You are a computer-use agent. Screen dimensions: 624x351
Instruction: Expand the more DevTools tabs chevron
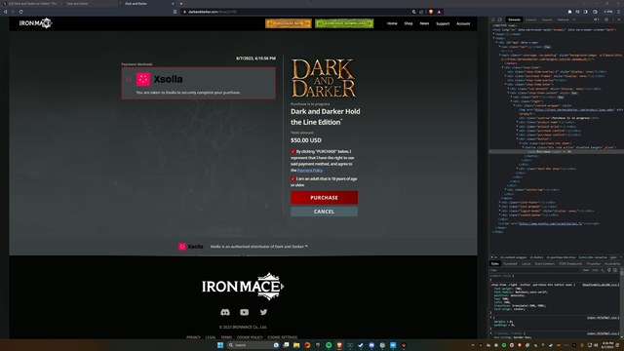tap(574, 19)
